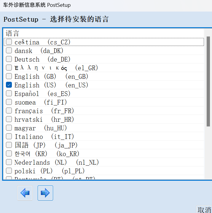Tick the Nederlands (nl_NL) checkbox
The image size is (212, 213).
tap(9, 162)
